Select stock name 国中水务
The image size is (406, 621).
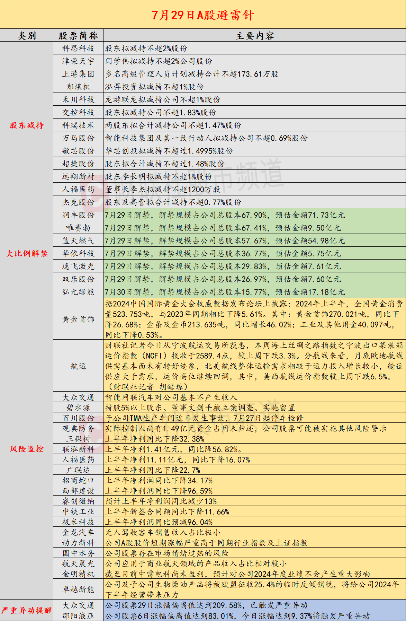pyautogui.click(x=78, y=553)
